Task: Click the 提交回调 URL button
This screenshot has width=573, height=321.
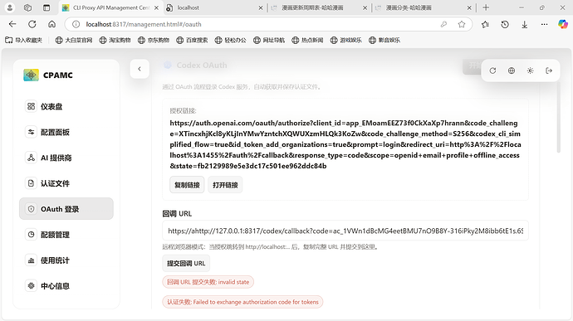Action: 186,263
